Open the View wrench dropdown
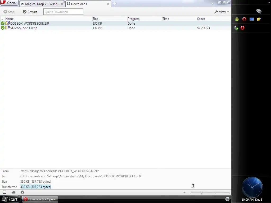271x203 pixels. [222, 12]
